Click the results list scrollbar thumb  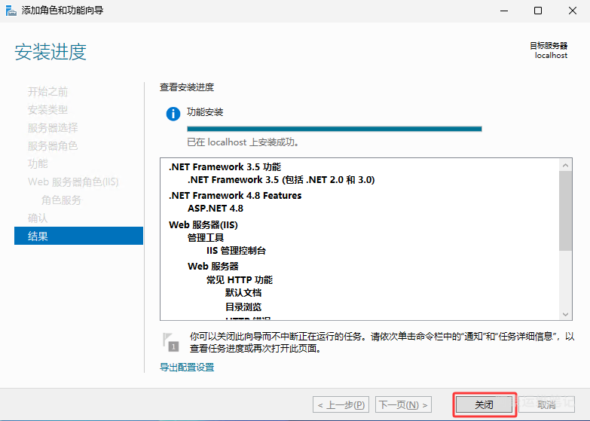tap(565, 211)
